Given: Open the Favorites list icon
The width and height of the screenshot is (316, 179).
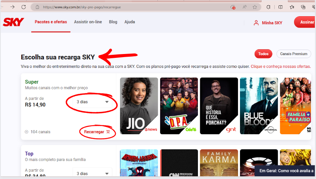Looking at the screenshot, I should tap(292, 7).
